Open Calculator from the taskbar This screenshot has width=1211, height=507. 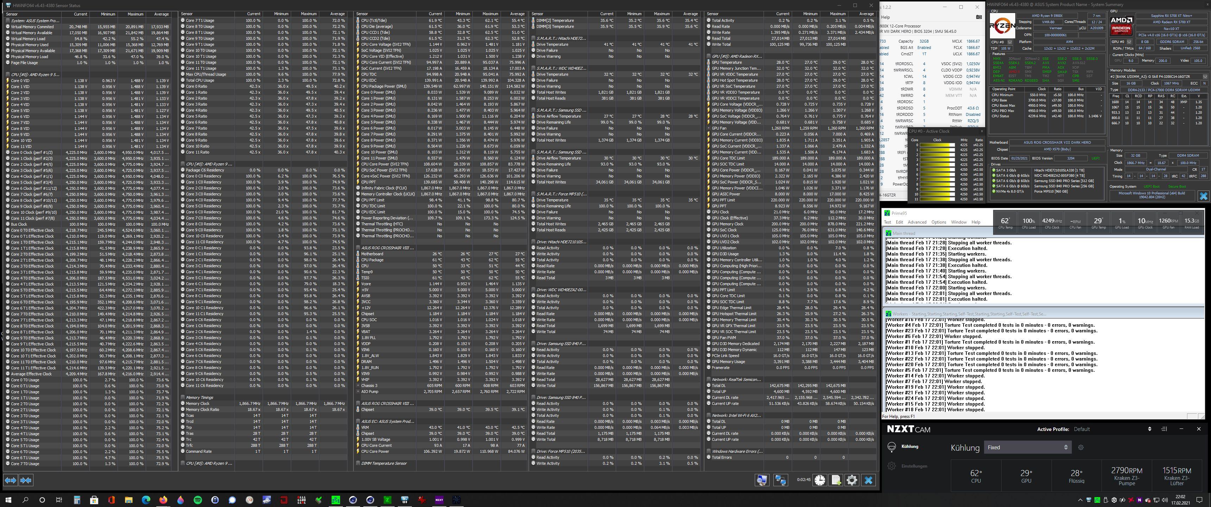[77, 500]
